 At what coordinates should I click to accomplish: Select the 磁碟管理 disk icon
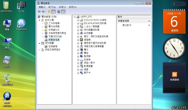46,46
